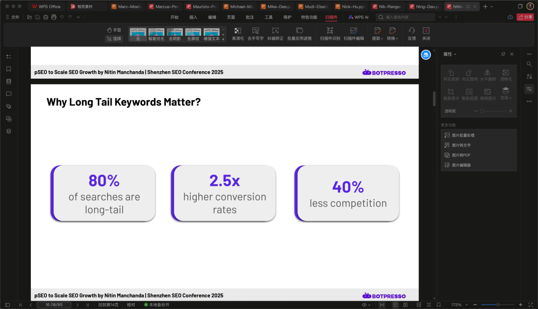This screenshot has width=538, height=309.
Task: Open the attachments paperclip sidebar icon
Action: 8,106
